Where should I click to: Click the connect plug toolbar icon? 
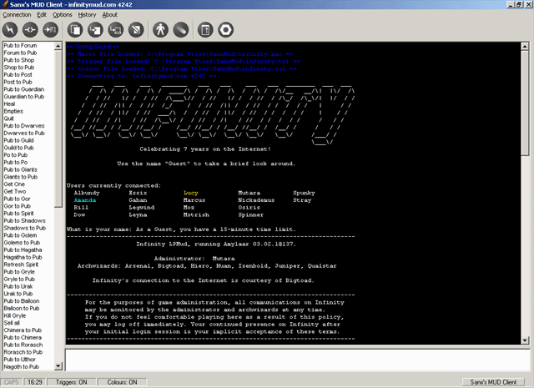pyautogui.click(x=32, y=30)
